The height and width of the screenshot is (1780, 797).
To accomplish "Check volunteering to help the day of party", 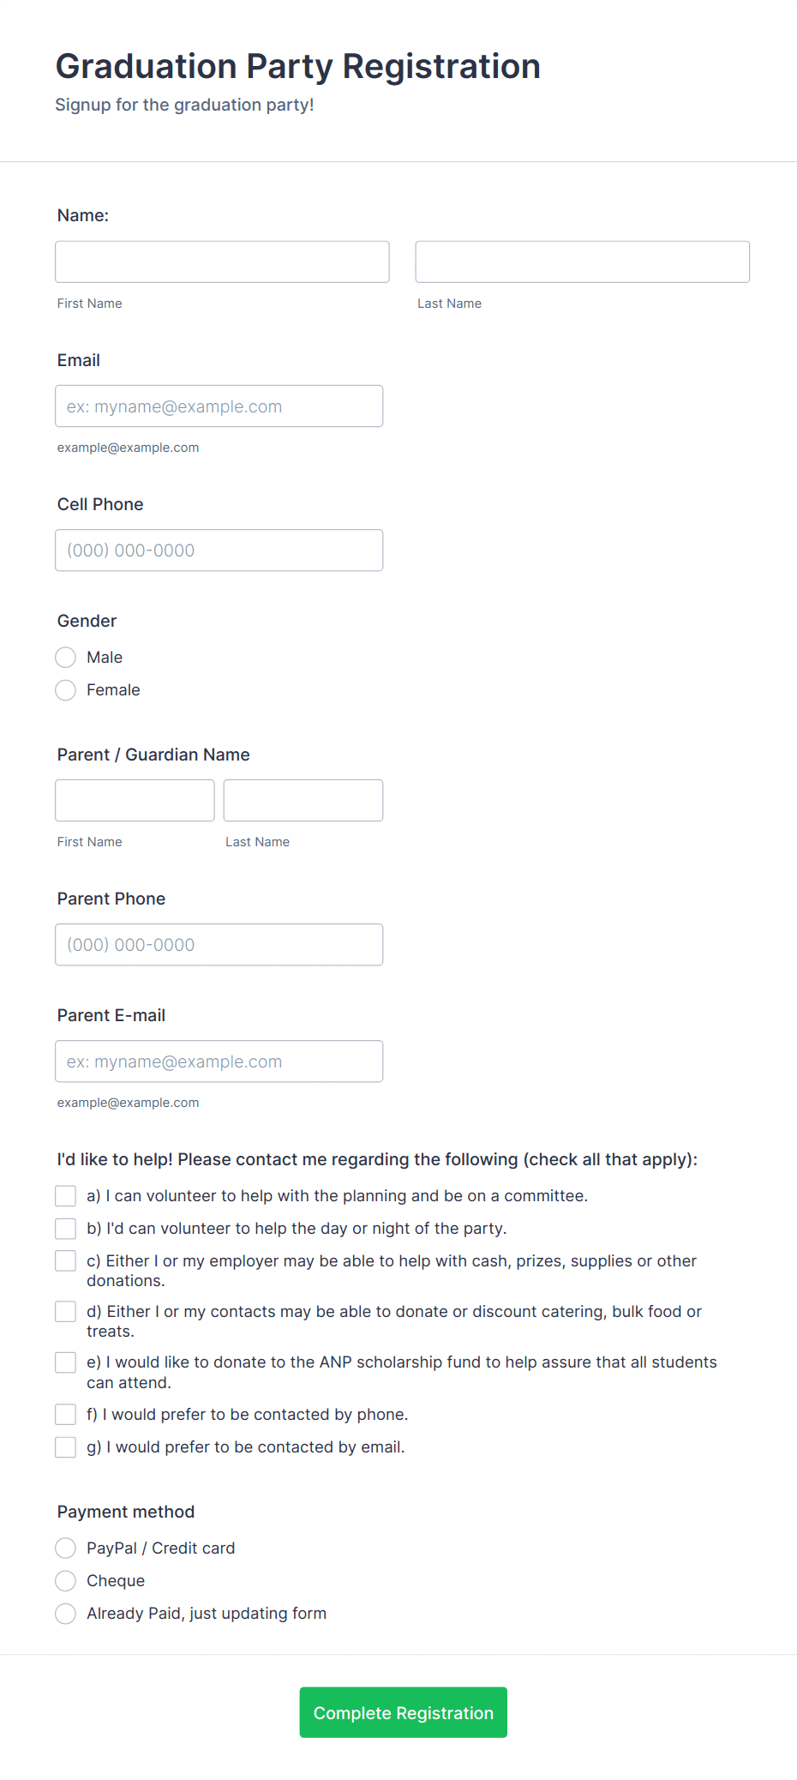I will coord(65,1228).
